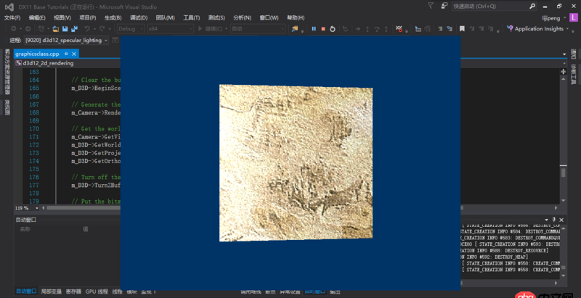
Task: Open the lijipeng account dropdown
Action: 554,17
